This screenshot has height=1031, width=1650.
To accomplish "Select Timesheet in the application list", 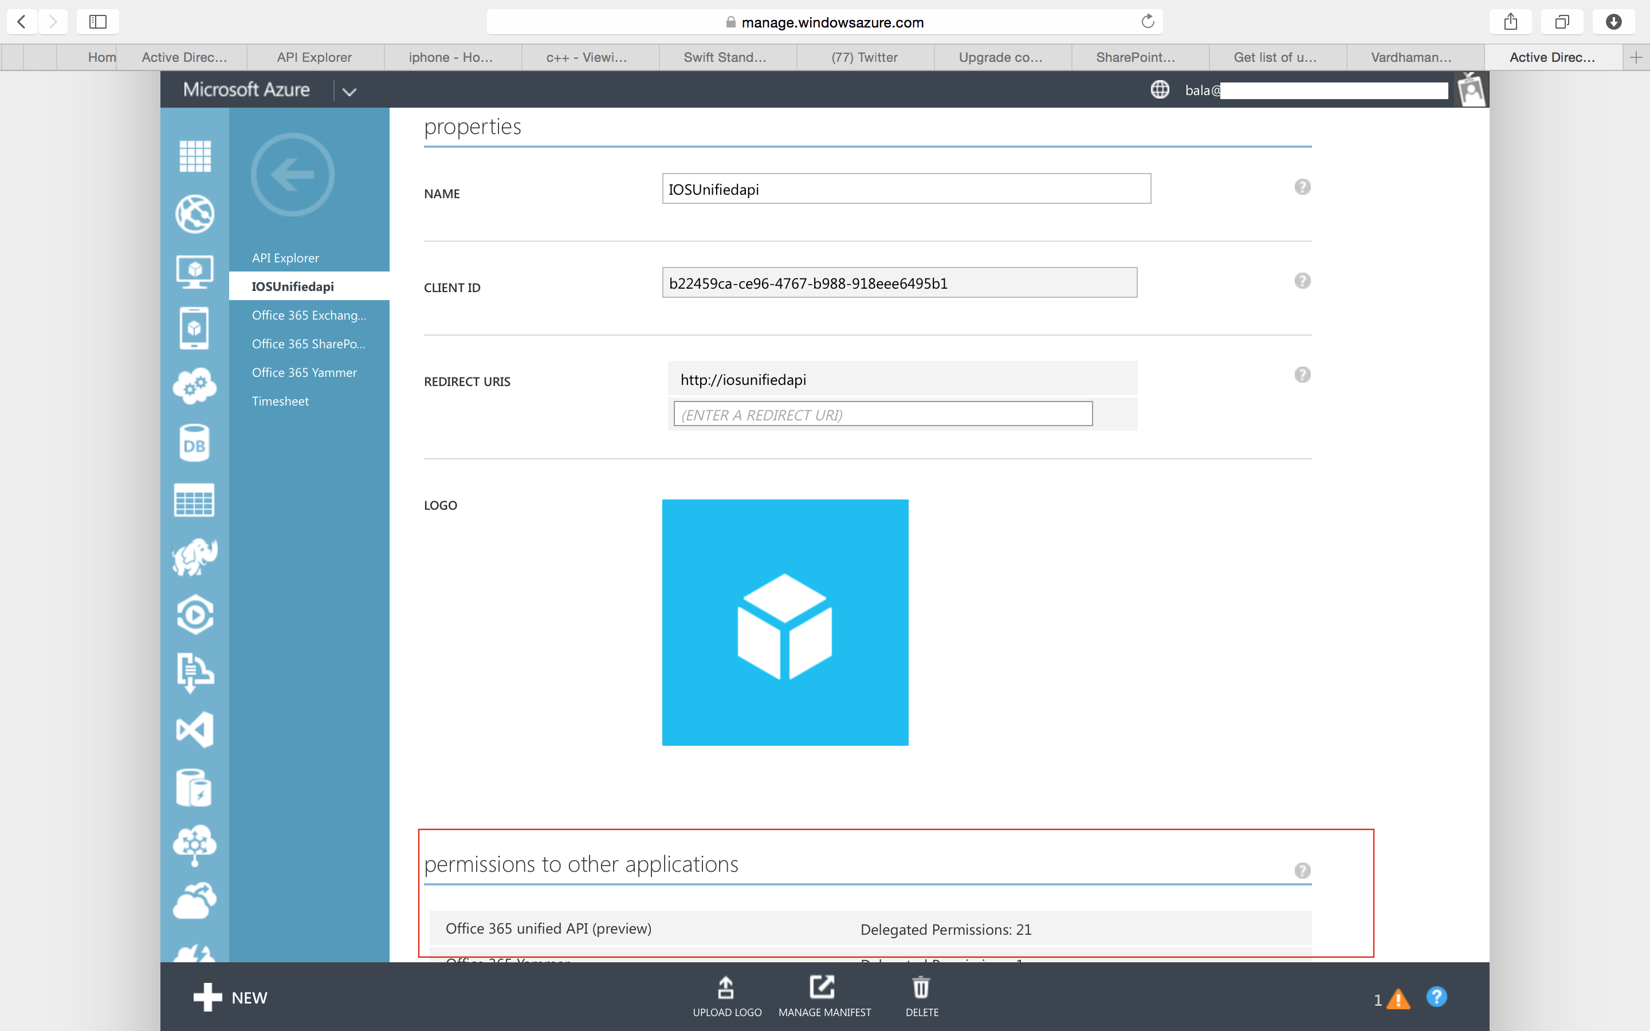I will (280, 401).
